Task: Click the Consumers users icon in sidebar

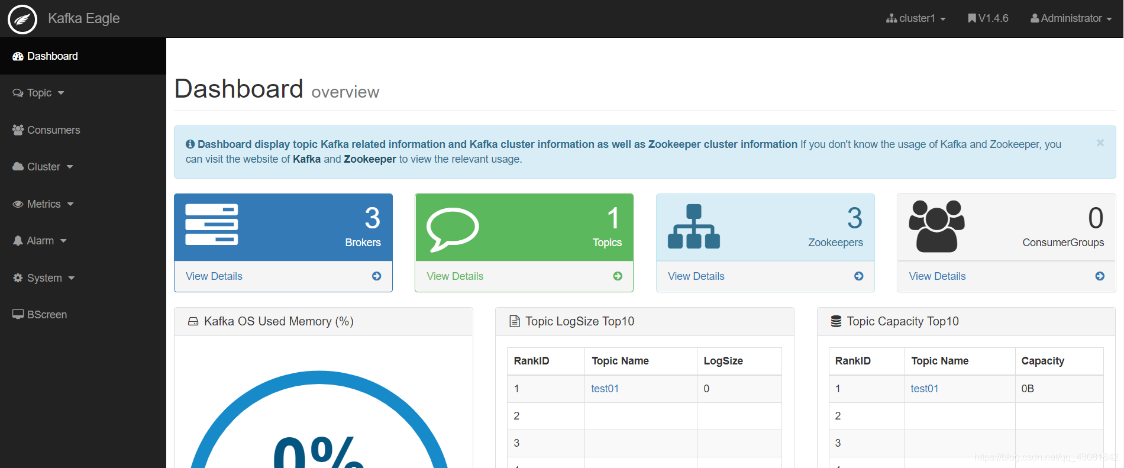Action: coord(18,130)
